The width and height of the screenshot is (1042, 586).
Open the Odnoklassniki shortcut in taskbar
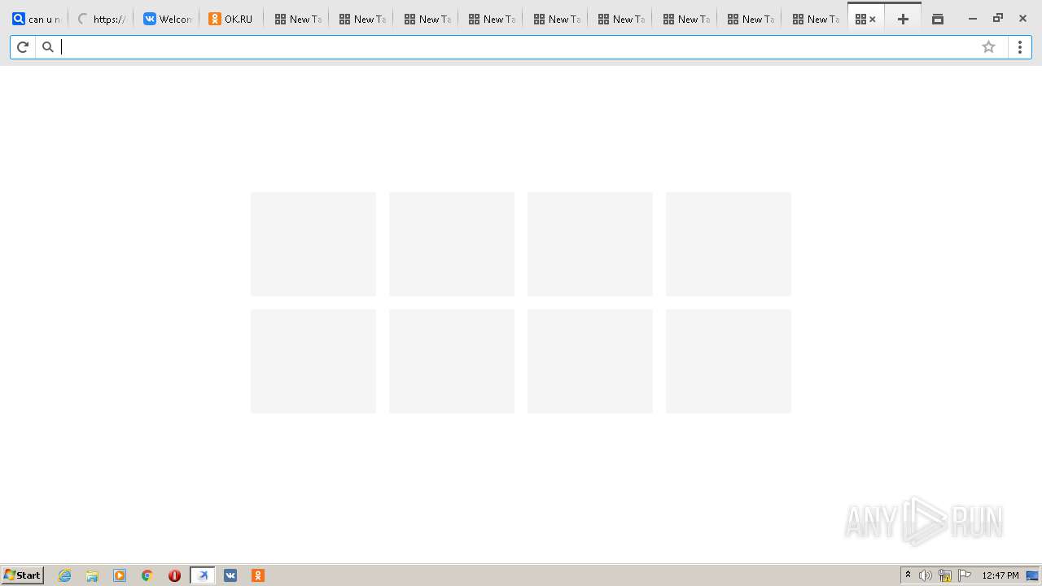point(258,575)
